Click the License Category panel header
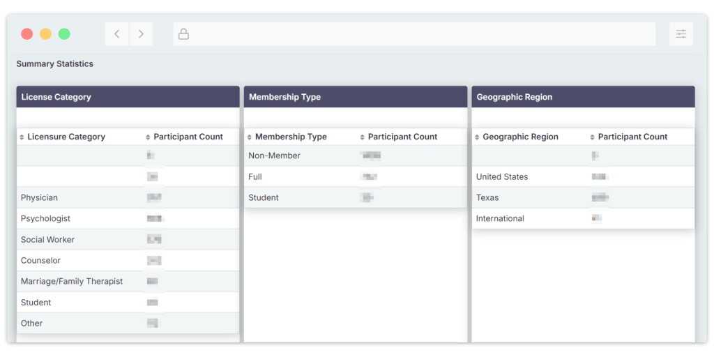Image resolution: width=714 pixels, height=357 pixels. 128,97
